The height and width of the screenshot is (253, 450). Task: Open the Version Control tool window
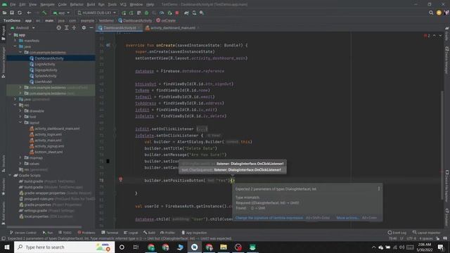click(23, 233)
